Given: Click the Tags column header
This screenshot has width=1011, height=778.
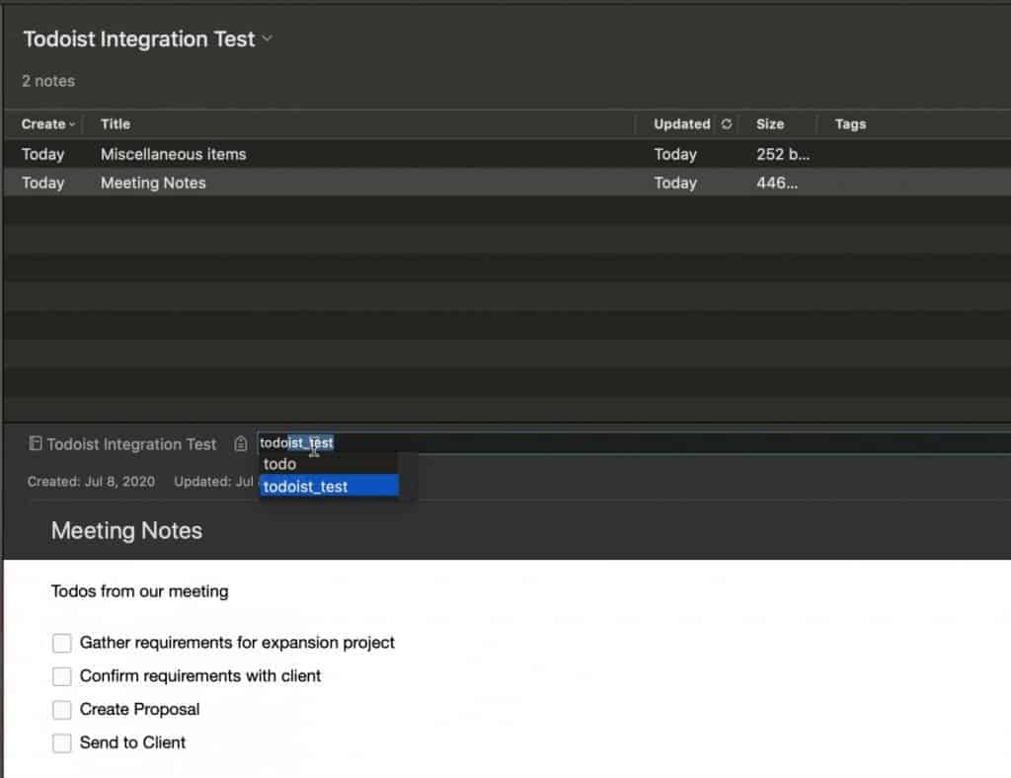Looking at the screenshot, I should click(850, 123).
